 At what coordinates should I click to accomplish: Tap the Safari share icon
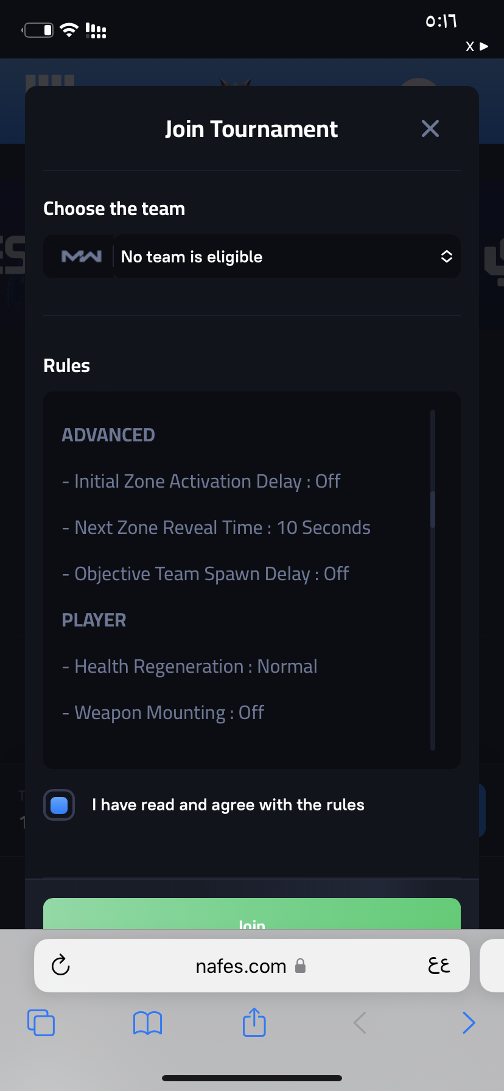(x=254, y=1022)
